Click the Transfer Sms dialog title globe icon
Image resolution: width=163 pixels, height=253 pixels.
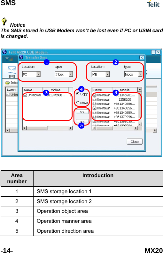(21, 57)
